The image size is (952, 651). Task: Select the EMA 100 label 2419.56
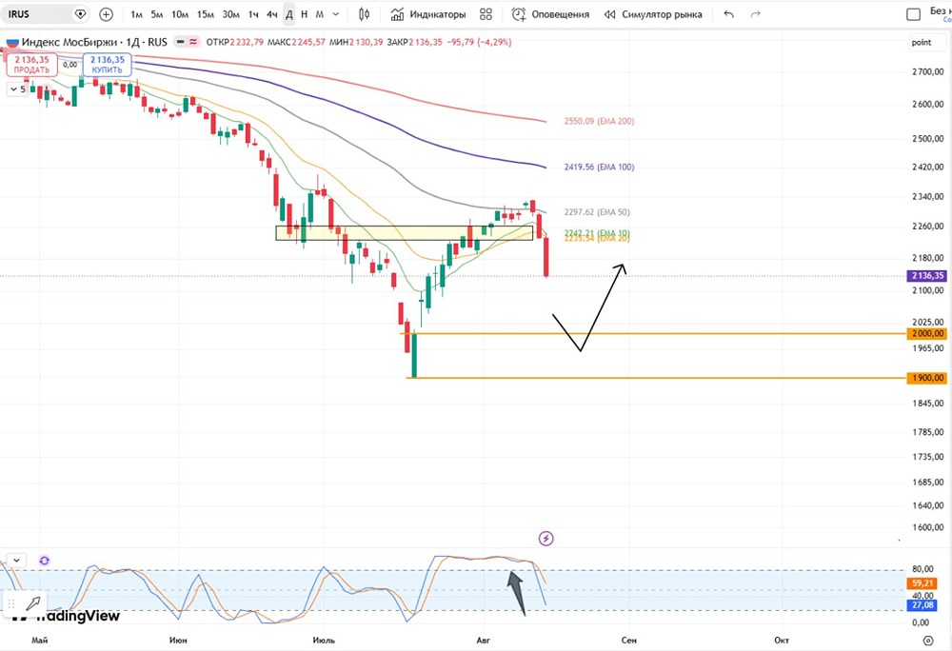click(x=599, y=167)
